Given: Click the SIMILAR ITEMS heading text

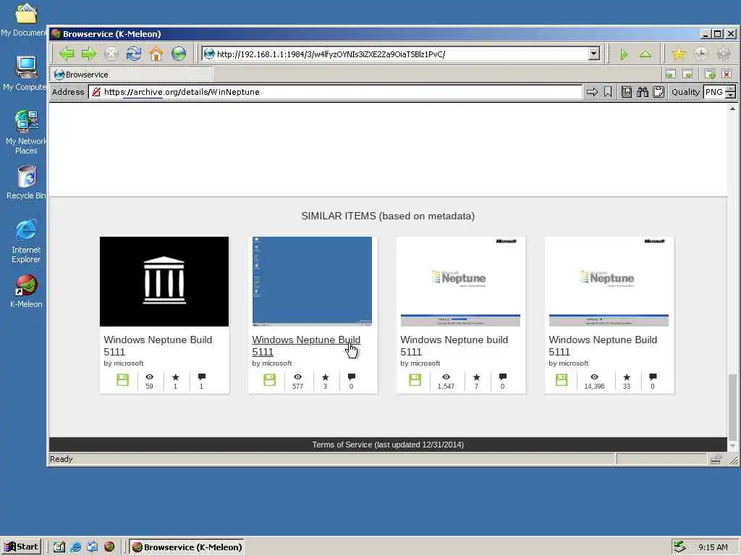Looking at the screenshot, I should (x=388, y=216).
